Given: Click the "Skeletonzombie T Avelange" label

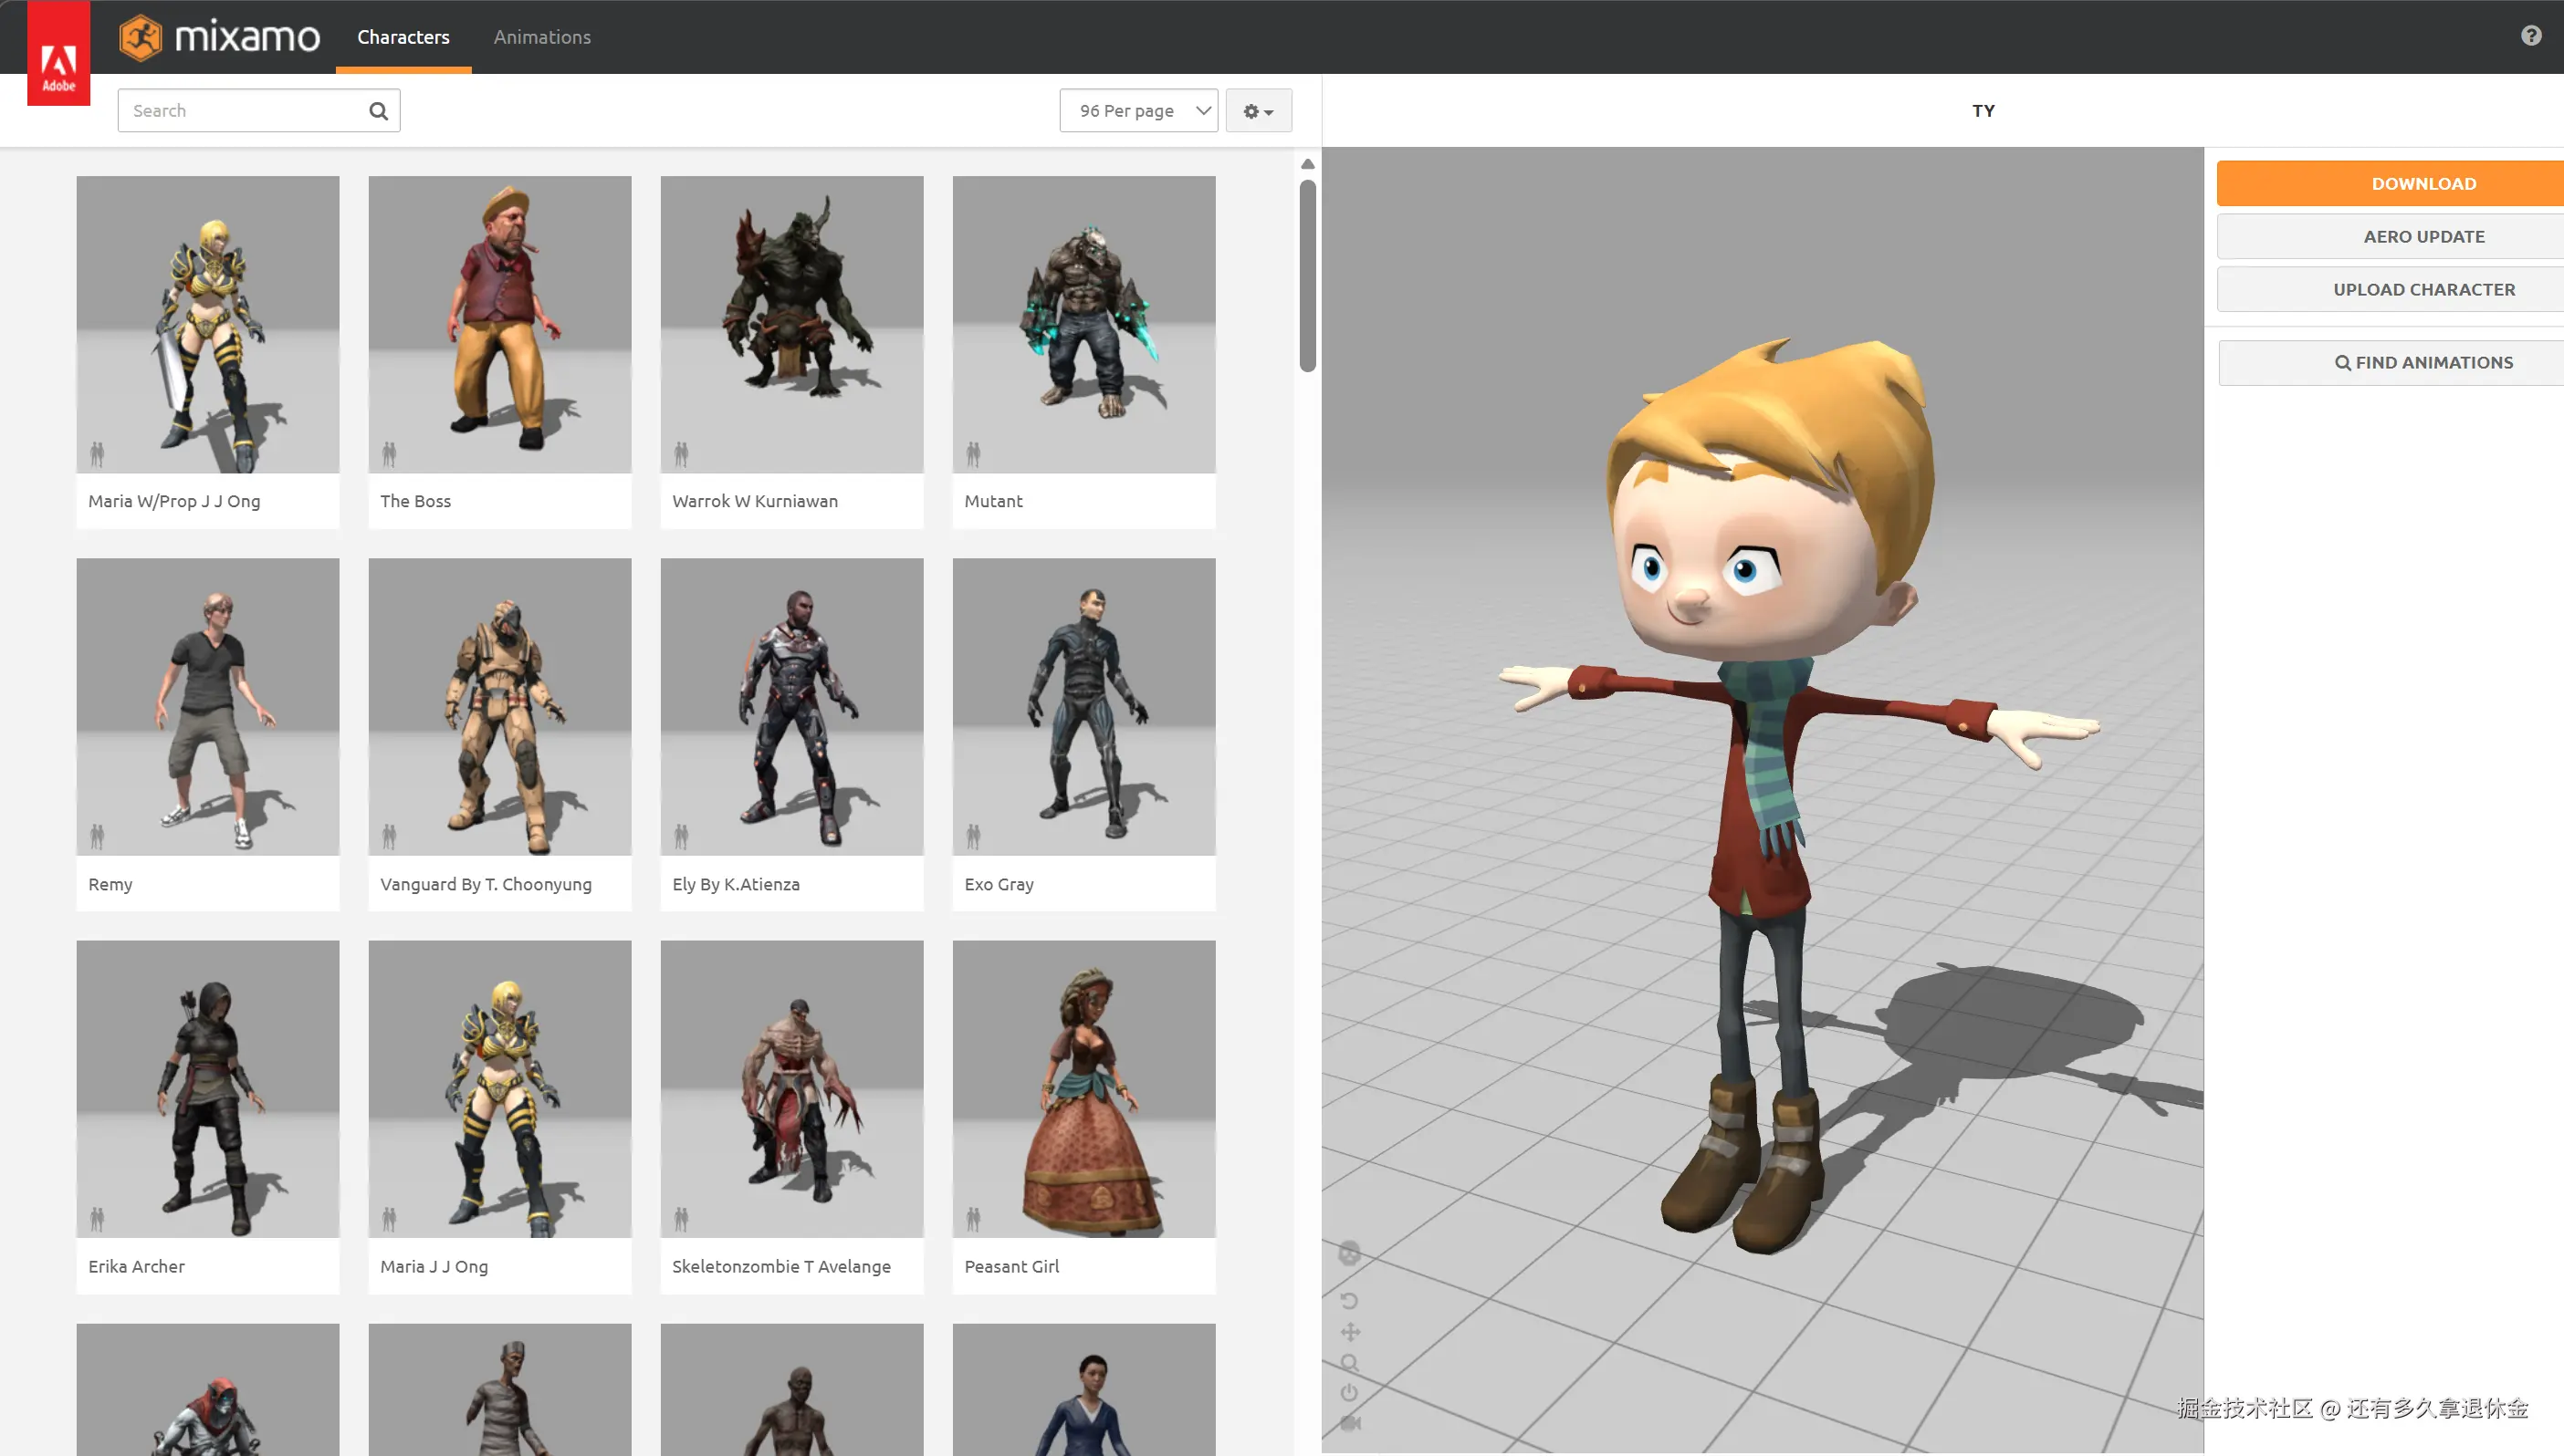Looking at the screenshot, I should [781, 1266].
